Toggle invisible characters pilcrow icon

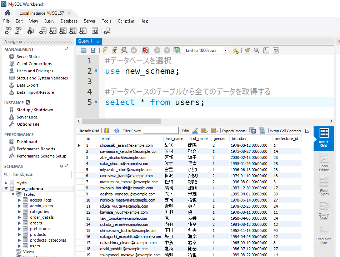pyautogui.click(x=266, y=50)
